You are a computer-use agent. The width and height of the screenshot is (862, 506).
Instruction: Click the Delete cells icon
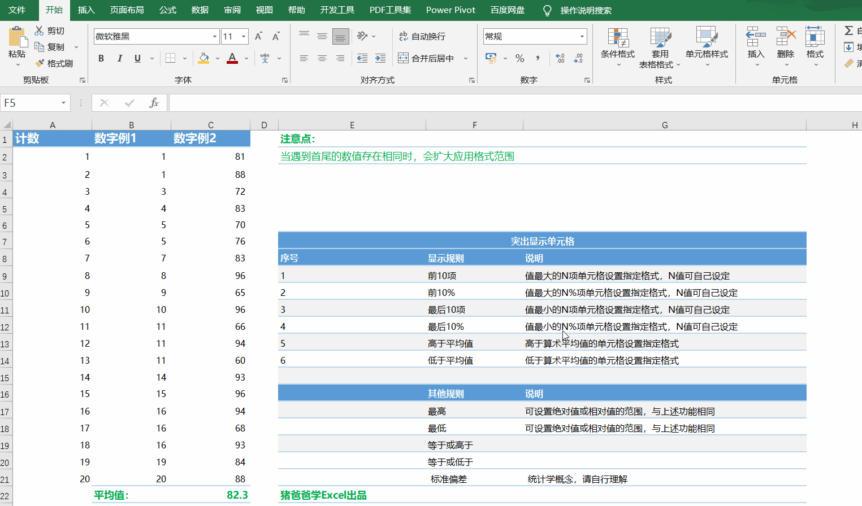[786, 36]
